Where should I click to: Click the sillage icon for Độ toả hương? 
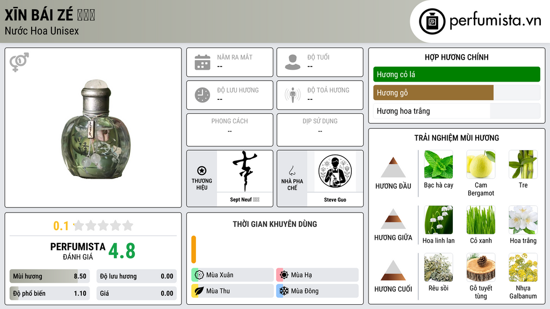(x=293, y=95)
